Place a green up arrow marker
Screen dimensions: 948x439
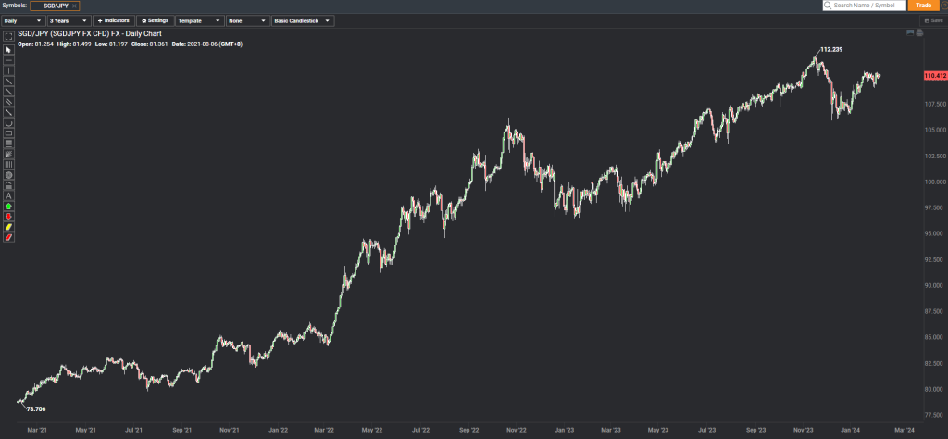point(9,207)
